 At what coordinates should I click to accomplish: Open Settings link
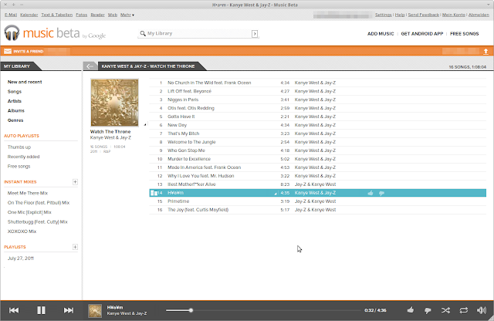click(383, 15)
